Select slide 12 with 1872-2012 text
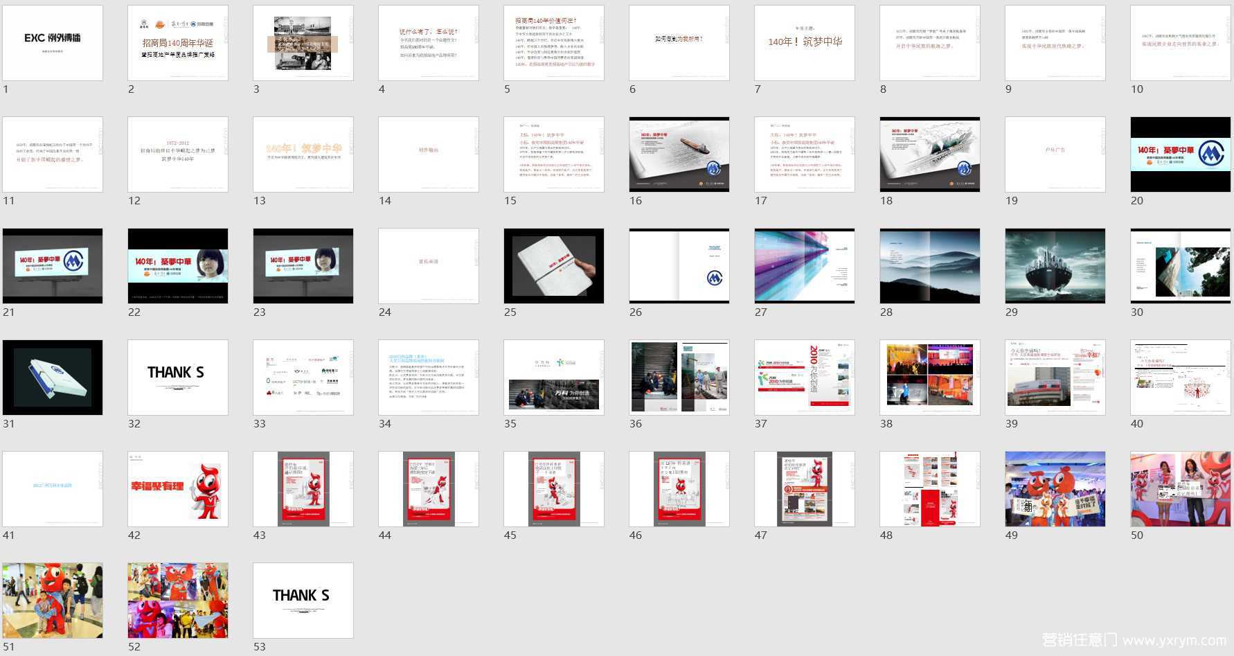This screenshot has width=1234, height=656. 178,154
